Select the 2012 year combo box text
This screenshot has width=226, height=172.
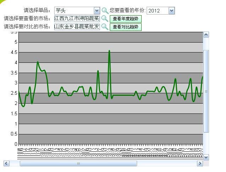point(157,11)
